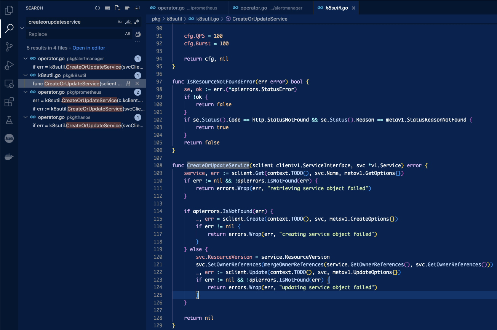The image size is (497, 330).
Task: Collapse operator.go pkg/thanos result group
Action: 26,117
